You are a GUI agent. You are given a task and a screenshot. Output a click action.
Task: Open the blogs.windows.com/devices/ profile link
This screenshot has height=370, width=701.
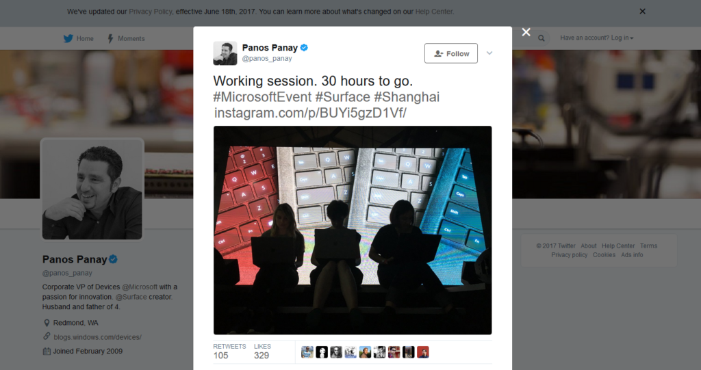click(x=97, y=337)
